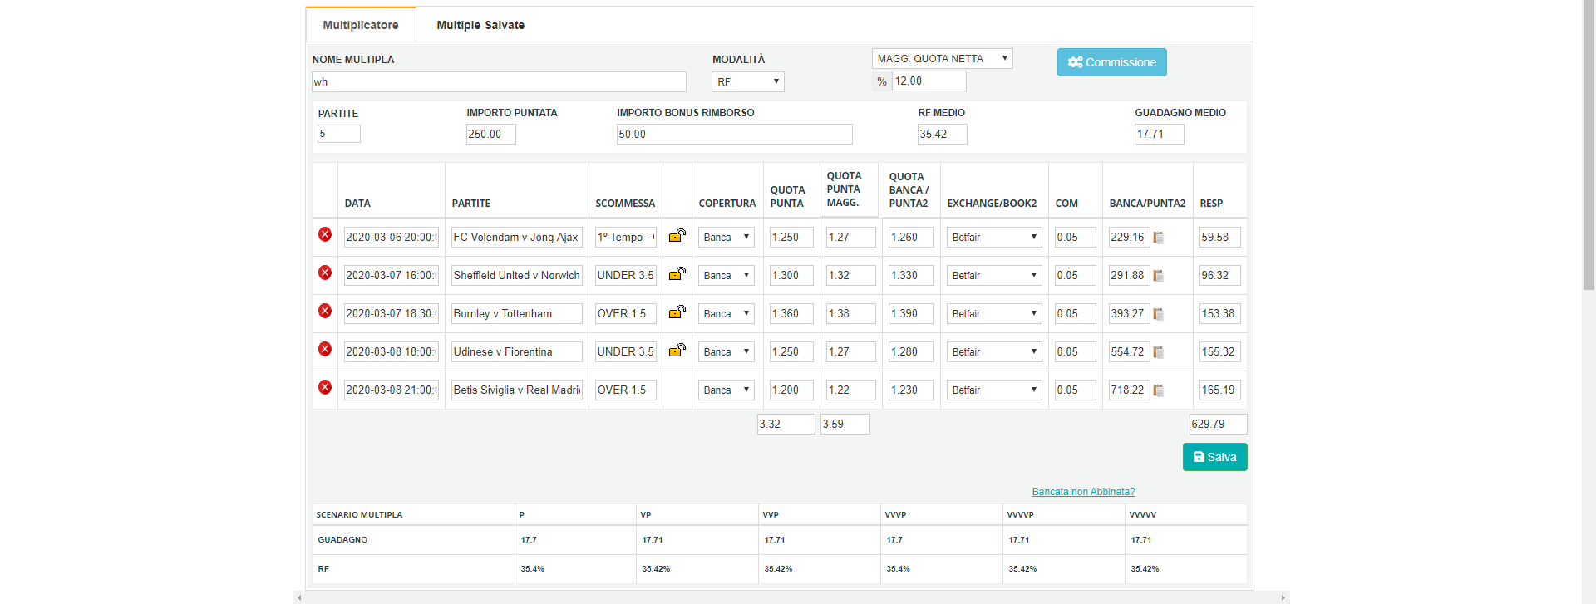Edit Quota Punta Magg. 1.22 field
The width and height of the screenshot is (1596, 604).
[x=851, y=390]
